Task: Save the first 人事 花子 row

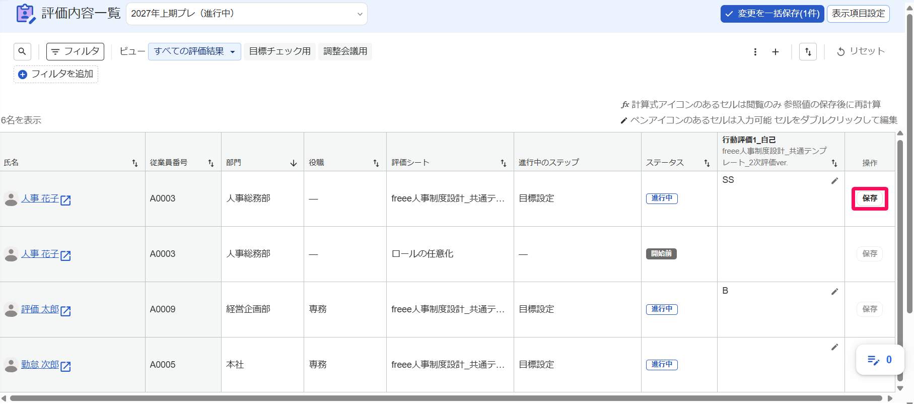Action: click(870, 198)
